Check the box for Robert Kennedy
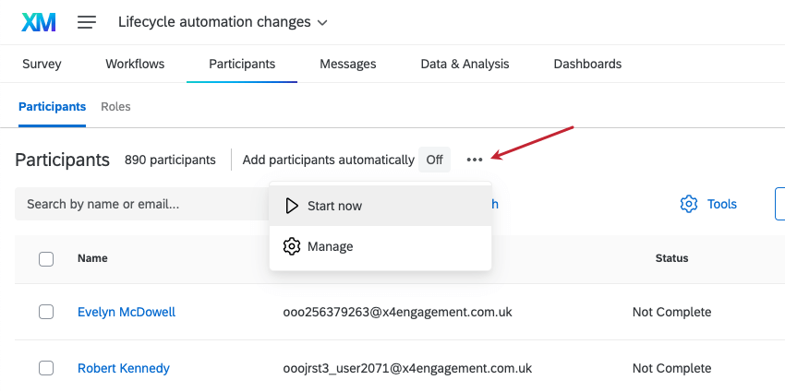Screen dimensions: 785x392 pyautogui.click(x=46, y=368)
